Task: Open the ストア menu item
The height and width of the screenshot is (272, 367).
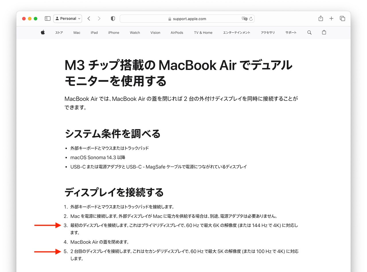Action: [x=59, y=33]
